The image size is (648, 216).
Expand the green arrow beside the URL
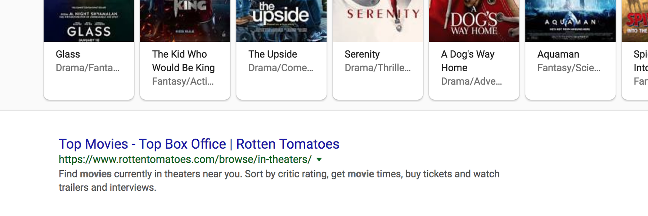tap(319, 159)
